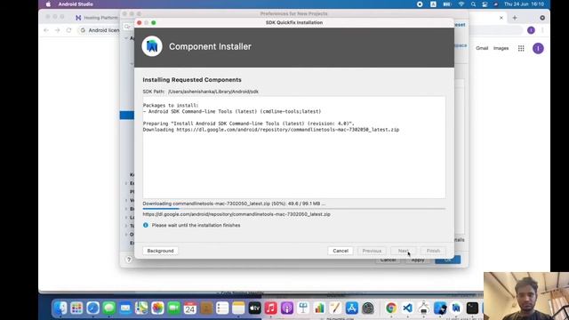Open Google apps grid in Chrome
569x320 pixels.
point(521,48)
